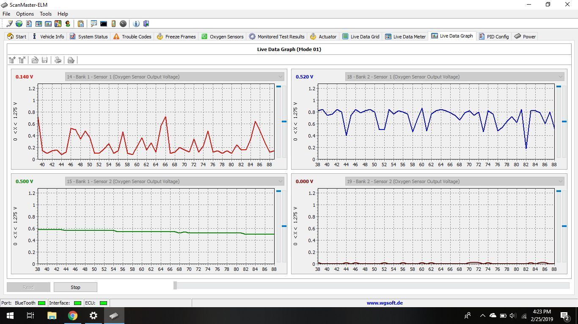Screen dimensions: 578x324
Task: Click the clipboard icon in main toolbar
Action: pos(81,24)
